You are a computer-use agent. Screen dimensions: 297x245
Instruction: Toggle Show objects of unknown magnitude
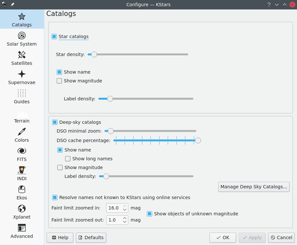click(x=149, y=214)
